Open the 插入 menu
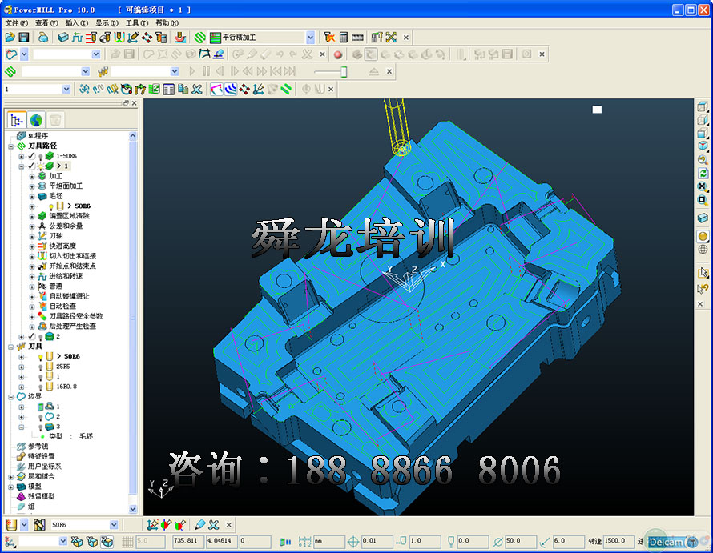The width and height of the screenshot is (713, 553). click(76, 22)
